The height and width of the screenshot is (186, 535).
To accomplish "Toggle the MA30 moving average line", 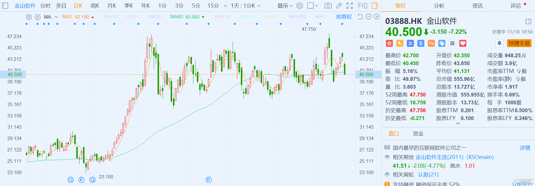I will (155, 17).
